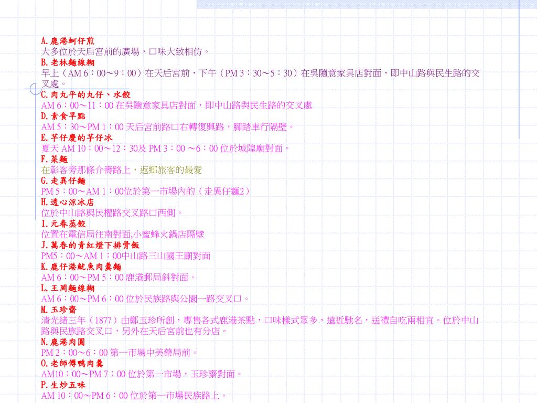
Task: Click heading 'K.鹿仔港魷魚肉羹麵'
Action: coord(81,267)
